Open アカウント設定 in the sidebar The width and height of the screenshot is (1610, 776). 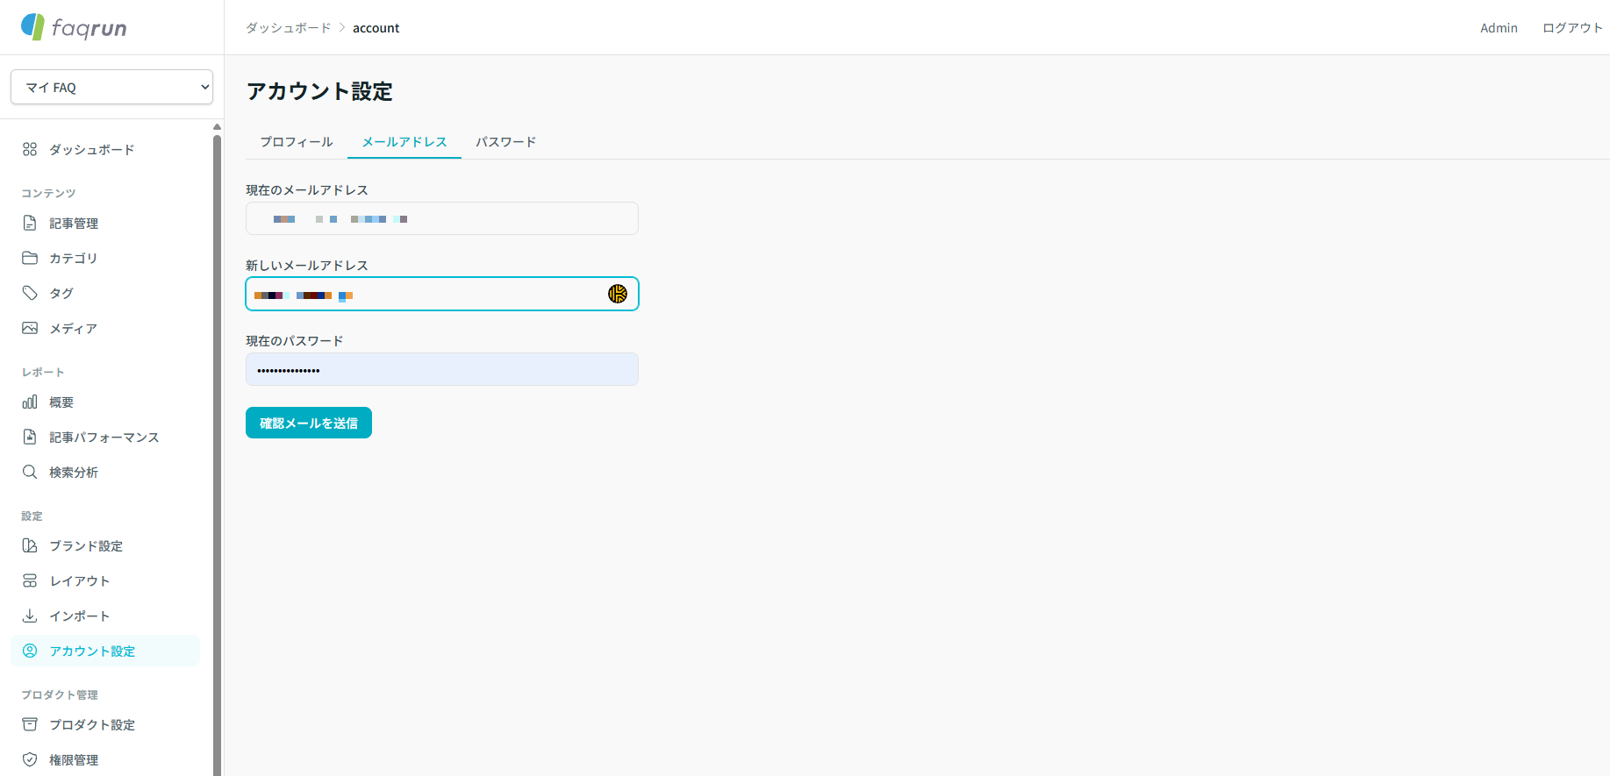(x=105, y=651)
